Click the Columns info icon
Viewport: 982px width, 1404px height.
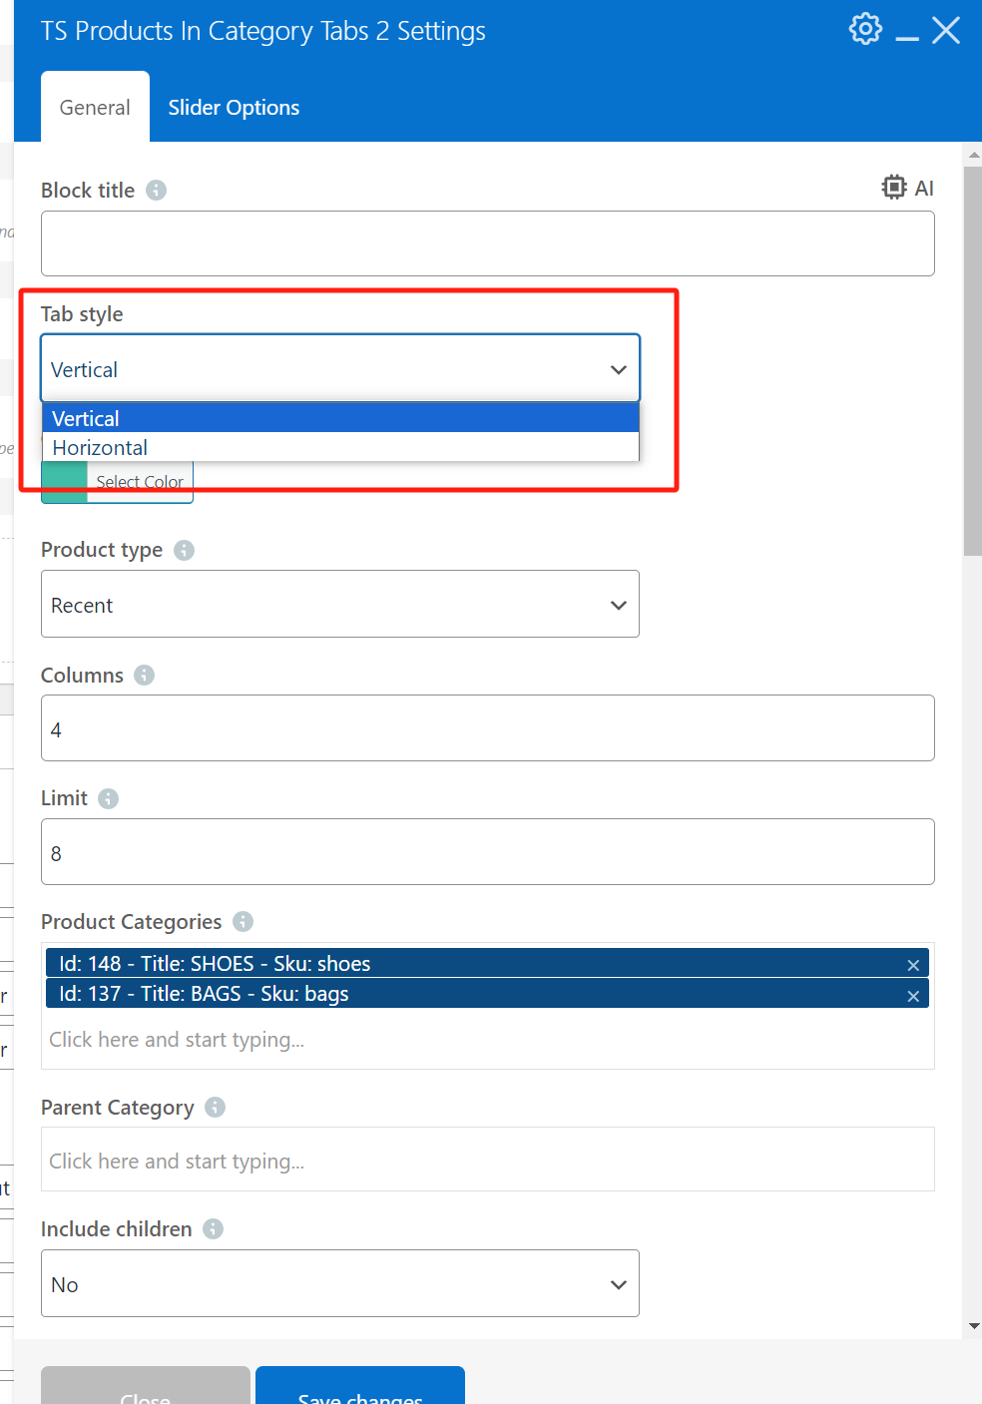(x=144, y=675)
